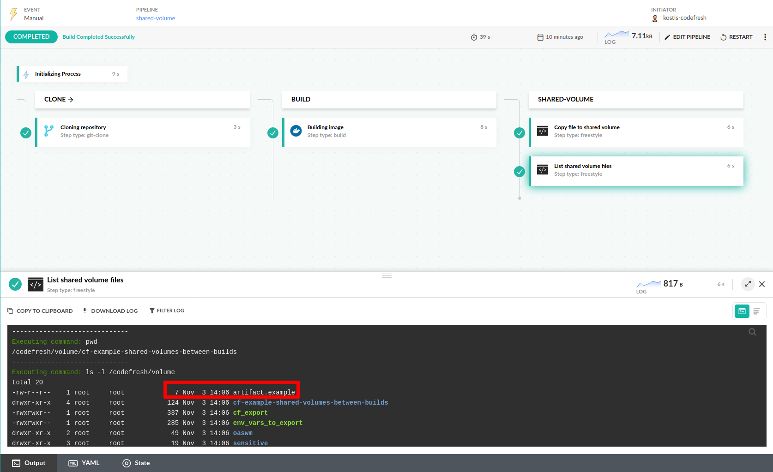Click the Copy file to shared volume code icon
The height and width of the screenshot is (472, 773).
point(543,131)
